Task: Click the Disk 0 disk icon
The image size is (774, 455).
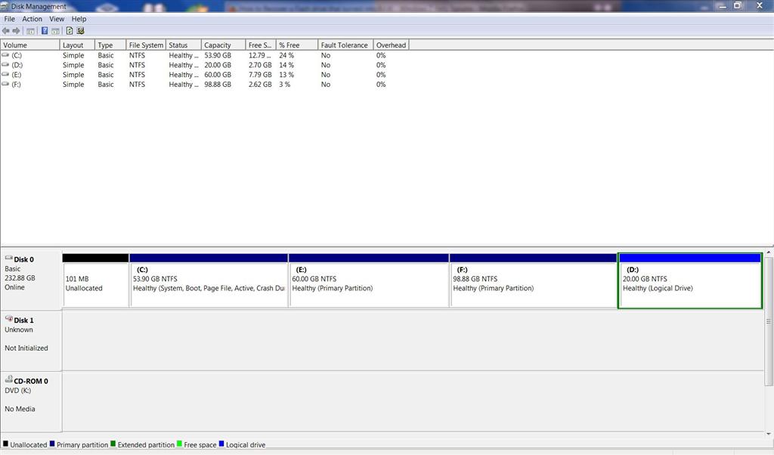Action: [8, 258]
